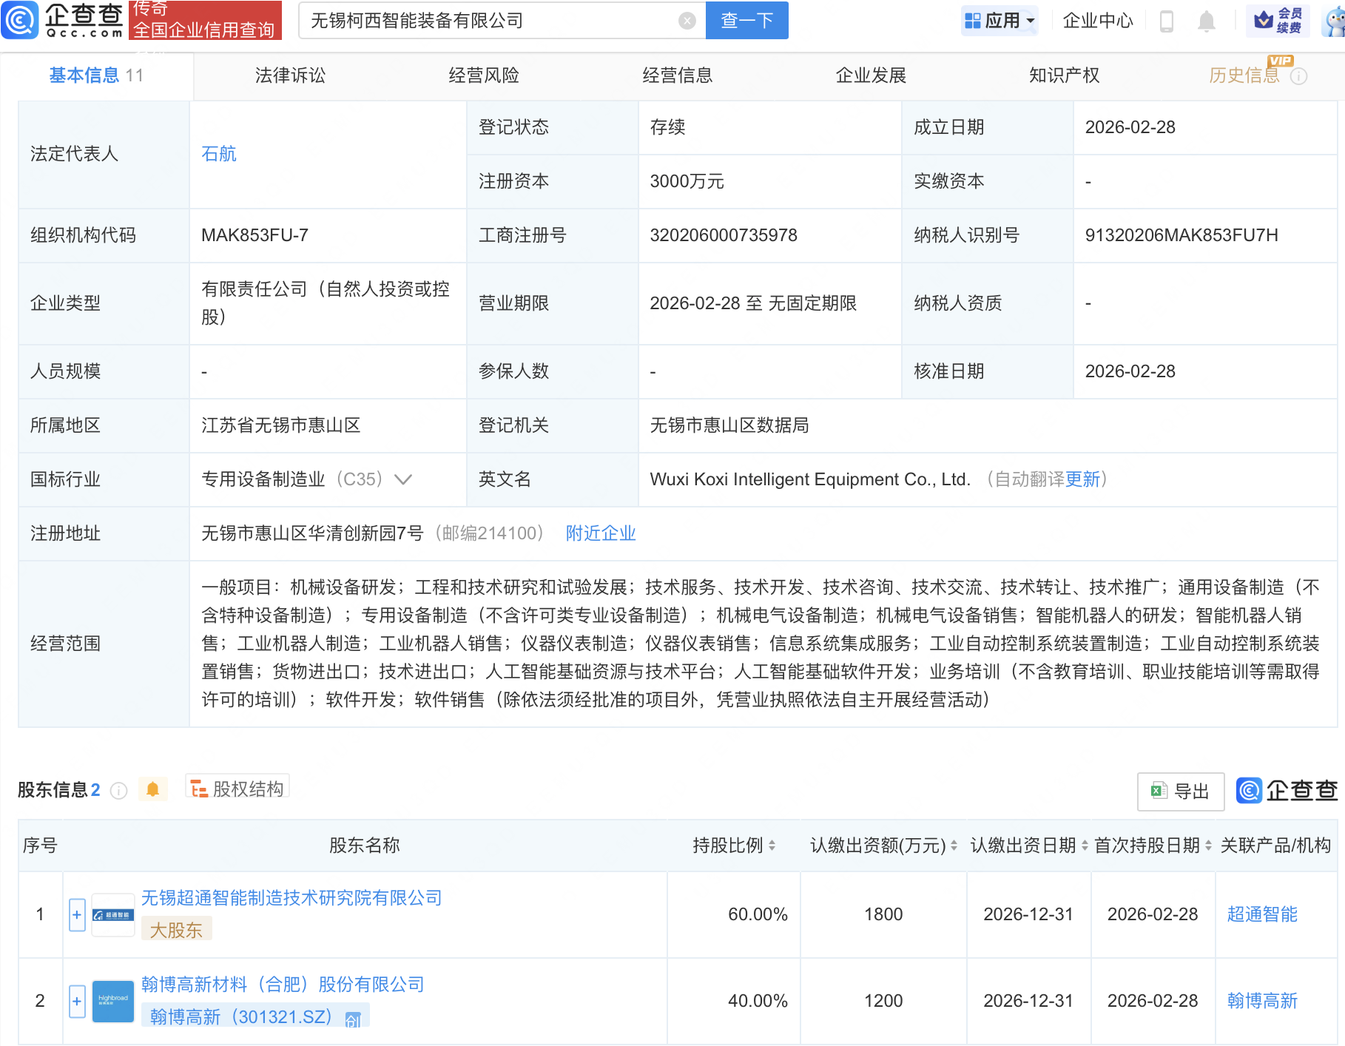This screenshot has width=1345, height=1046.
Task: Export shareholder list with 导出 button
Action: [x=1180, y=791]
